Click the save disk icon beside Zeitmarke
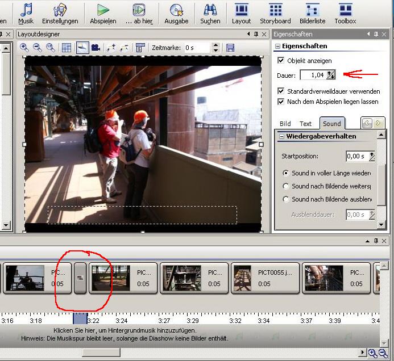 pos(230,48)
